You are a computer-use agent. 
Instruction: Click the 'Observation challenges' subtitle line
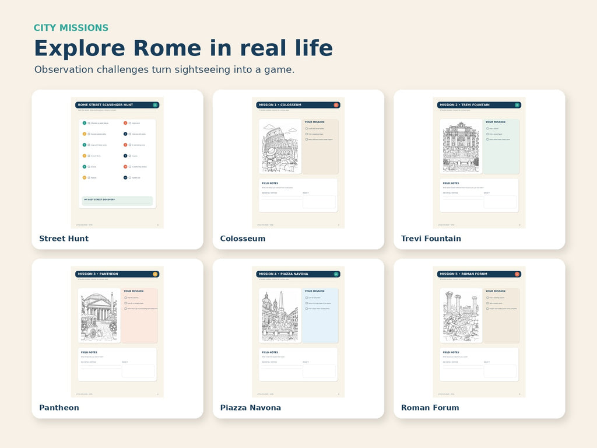pyautogui.click(x=164, y=69)
